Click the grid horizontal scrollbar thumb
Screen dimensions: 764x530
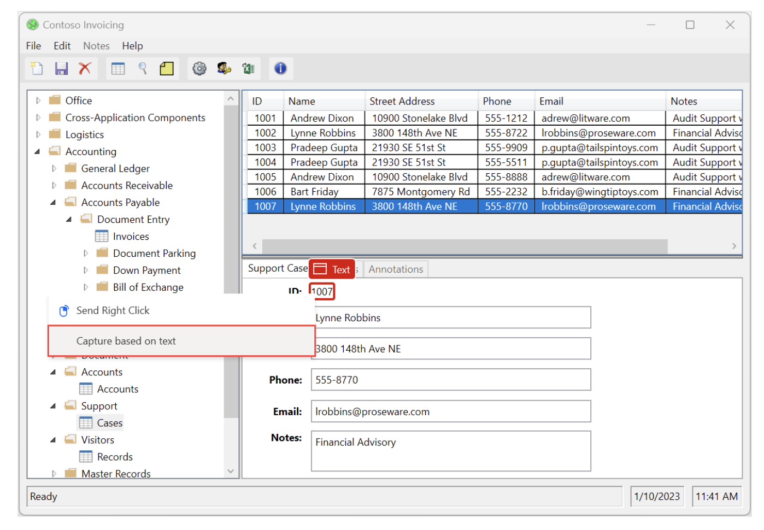[465, 246]
